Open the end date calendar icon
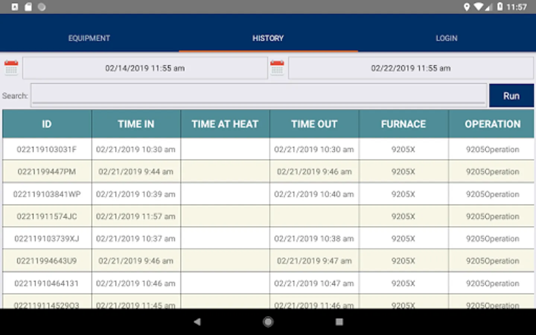This screenshot has width=536, height=335. coord(277,68)
